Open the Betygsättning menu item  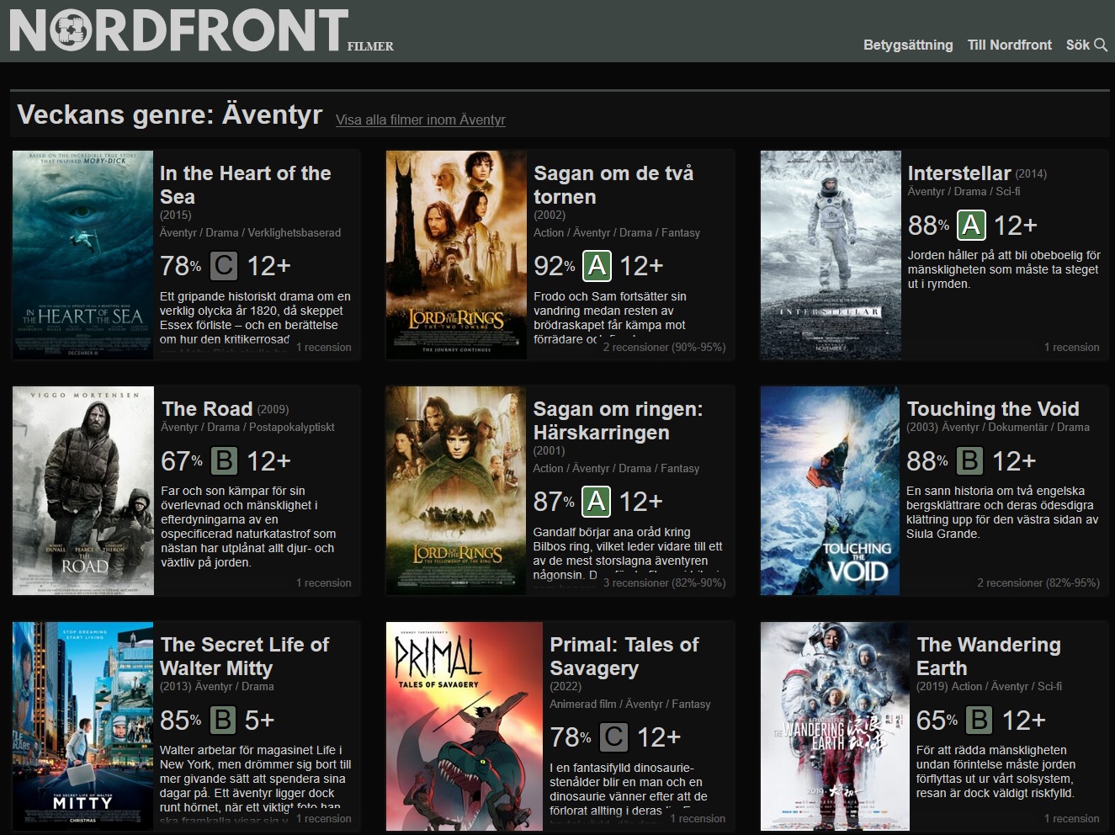[908, 45]
